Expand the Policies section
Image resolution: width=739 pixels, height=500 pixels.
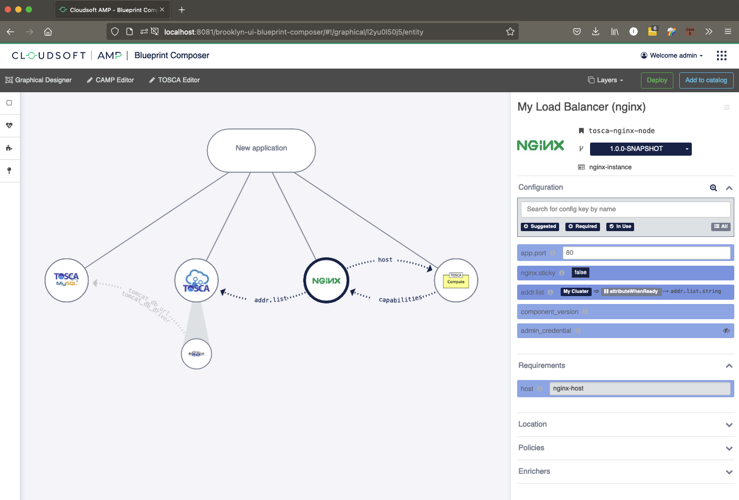click(x=729, y=449)
